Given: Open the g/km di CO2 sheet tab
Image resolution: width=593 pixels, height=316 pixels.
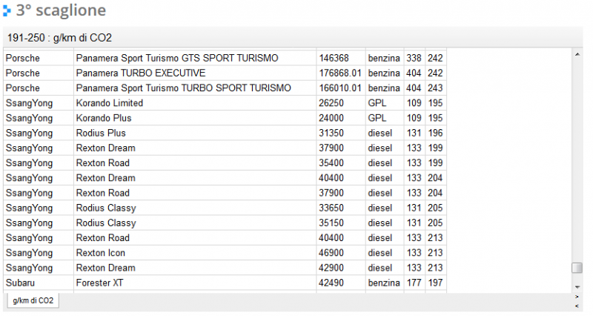Looking at the screenshot, I should [33, 301].
